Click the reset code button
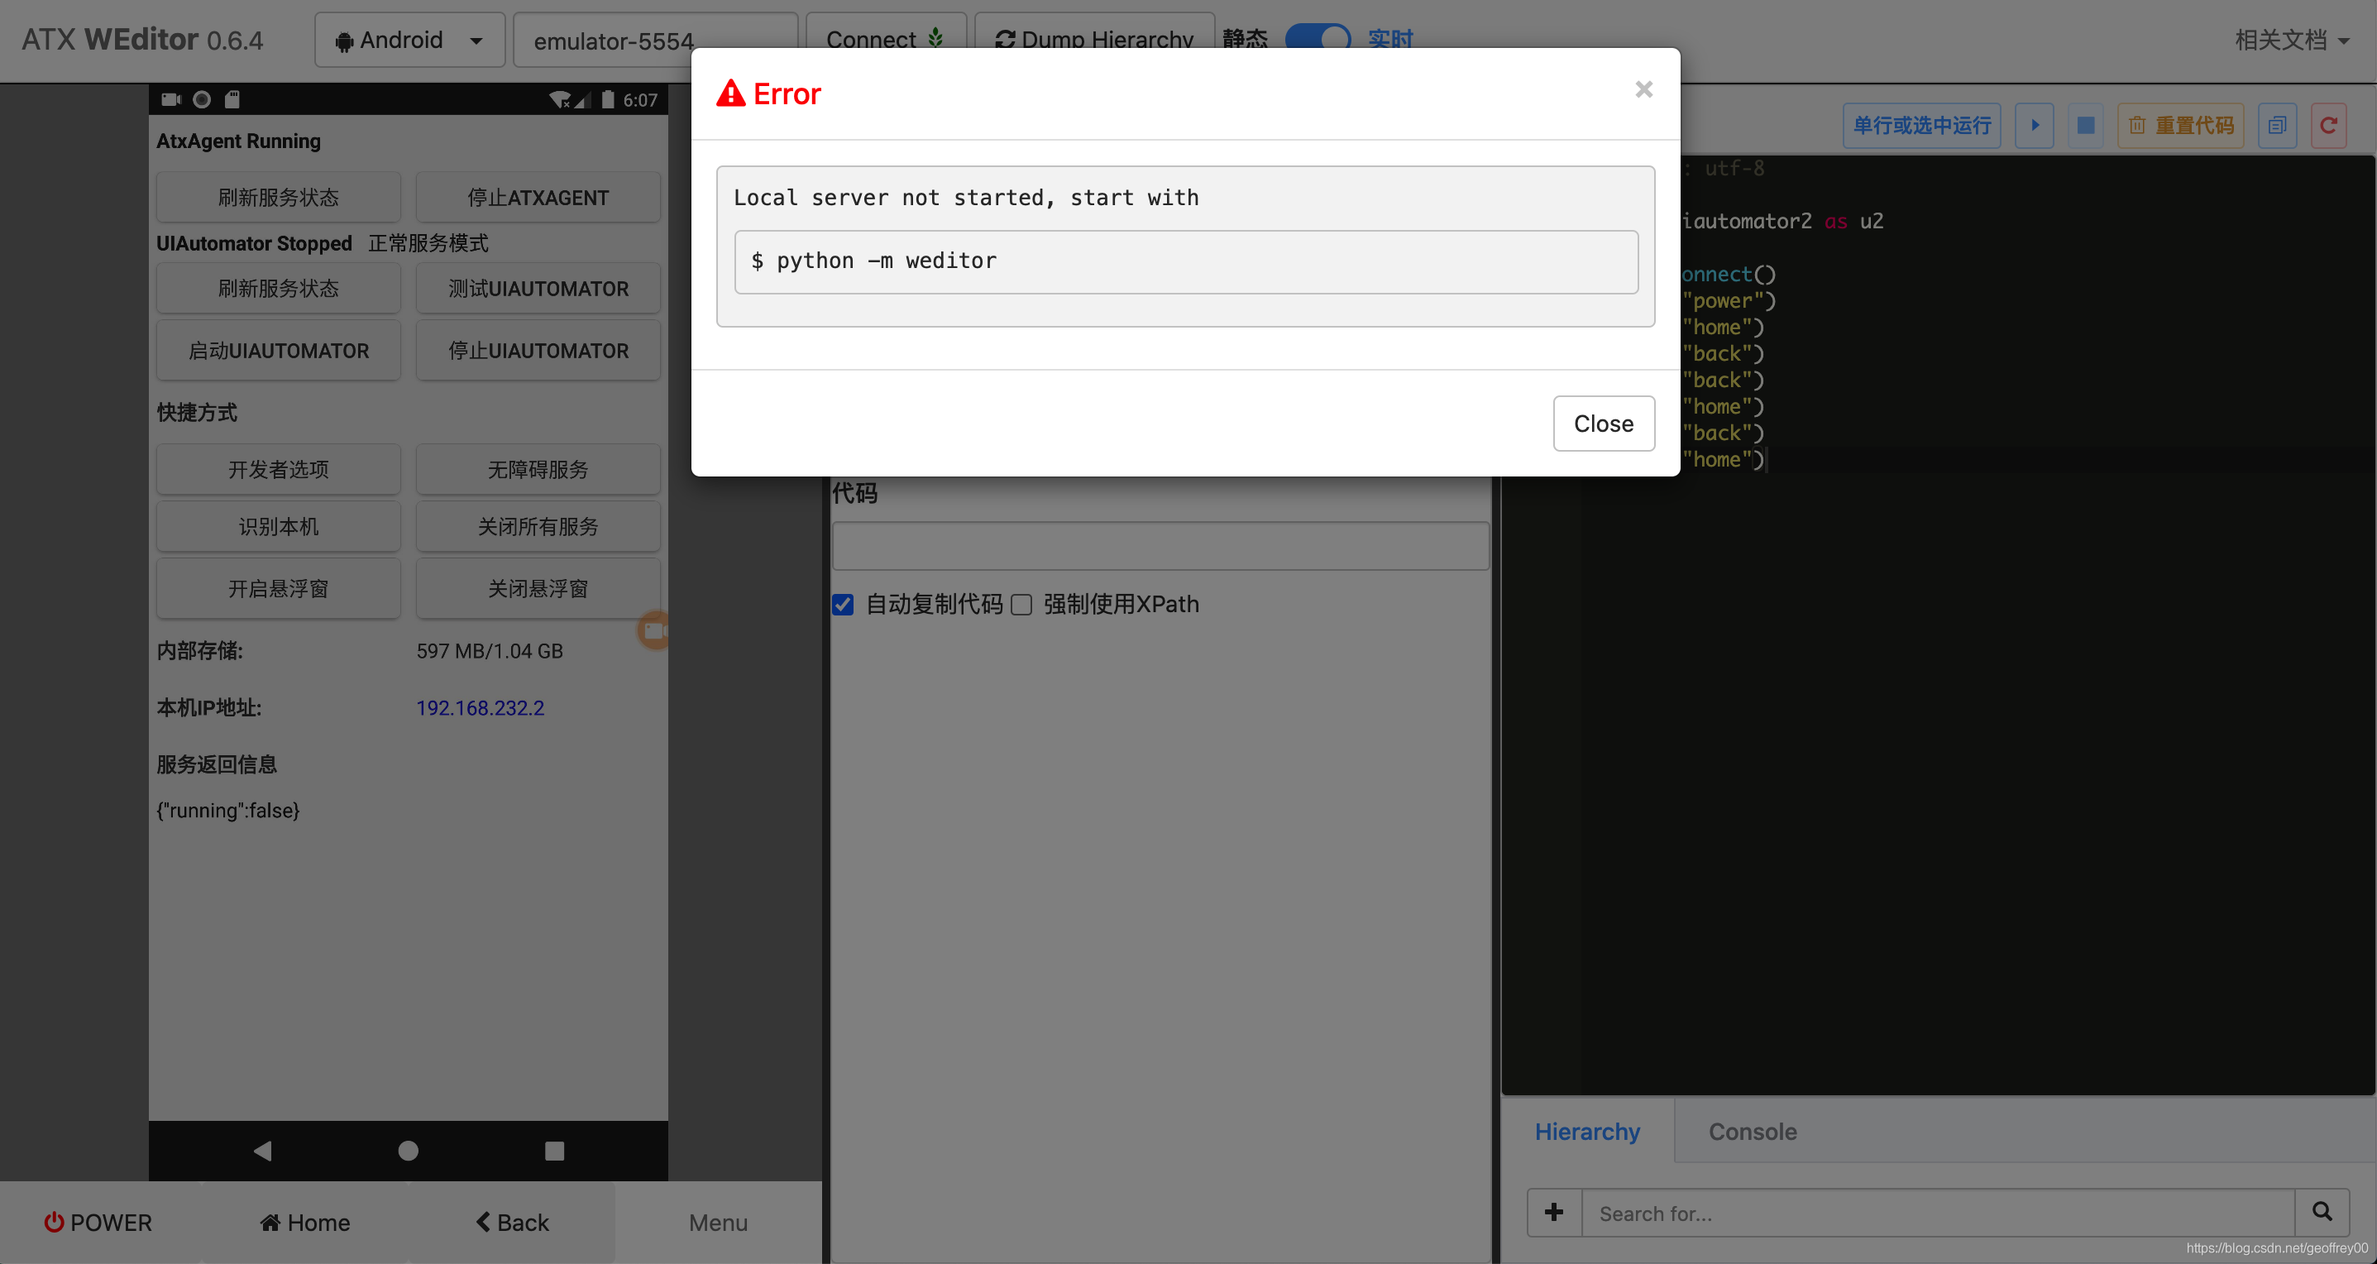2377x1264 pixels. pyautogui.click(x=2180, y=126)
